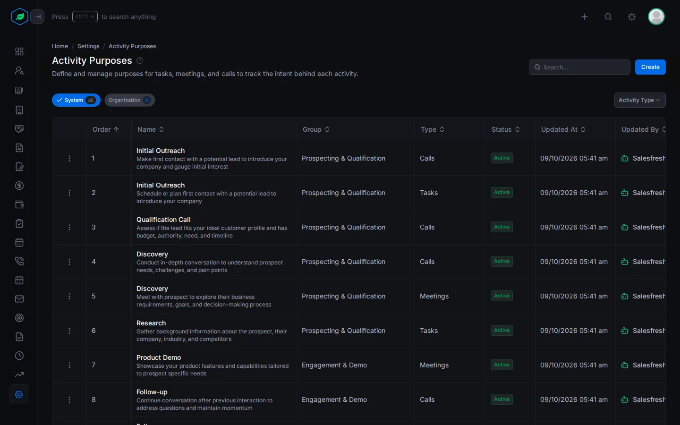Screen dimensions: 680x425
Task: Open the deals handshake sidebar icon
Action: (x=19, y=129)
